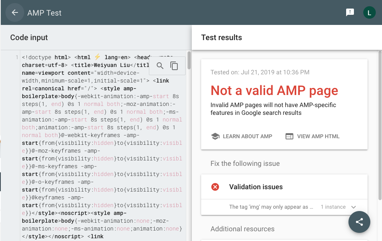Click the search icon in code input

[x=160, y=66]
